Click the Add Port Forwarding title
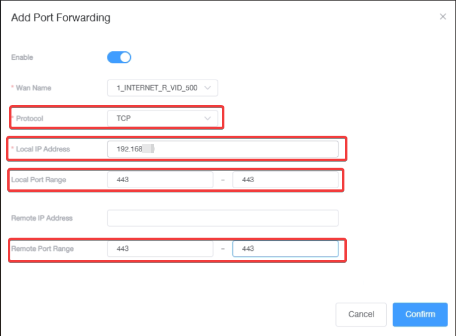Image resolution: width=456 pixels, height=336 pixels. click(61, 17)
